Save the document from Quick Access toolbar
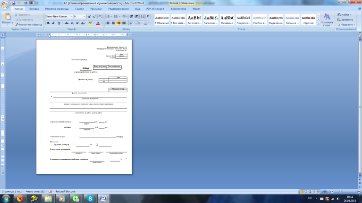 coord(13,3)
